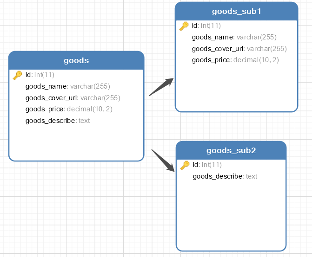Image resolution: width=312 pixels, height=257 pixels.
Task: Select the id field in goods_sub2
Action: point(207,165)
